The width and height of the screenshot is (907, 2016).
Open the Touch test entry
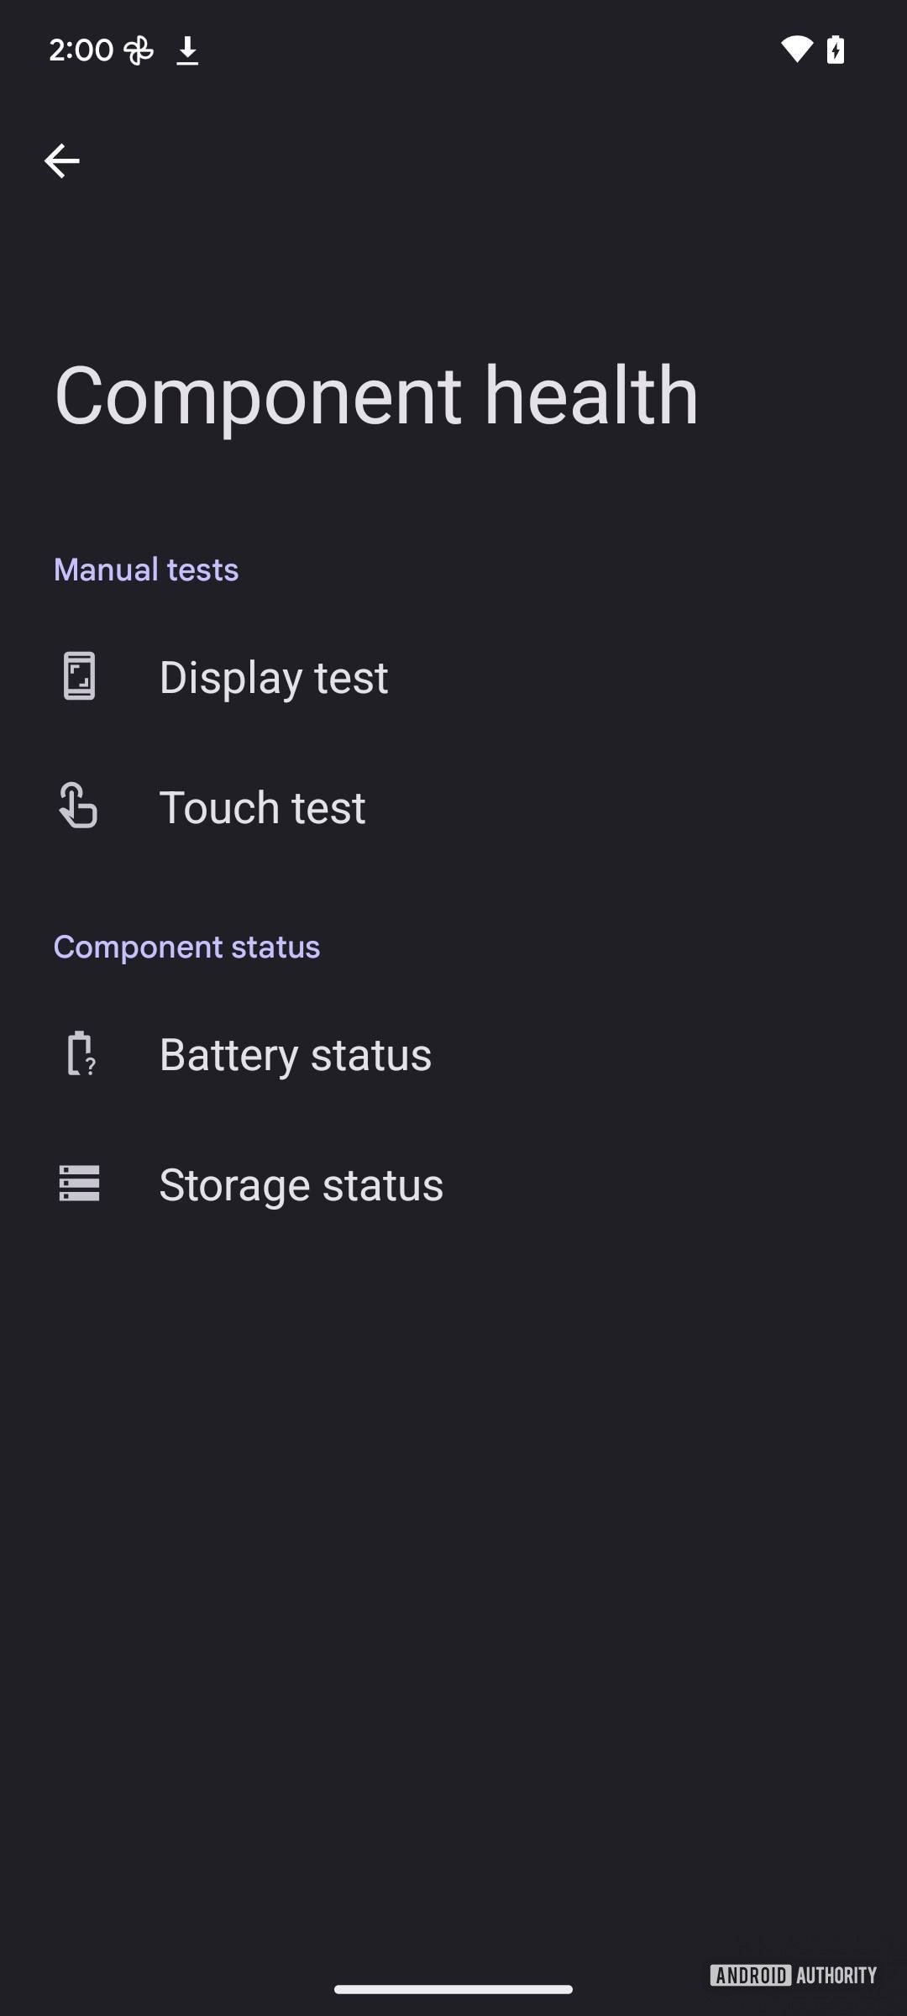[x=262, y=807]
